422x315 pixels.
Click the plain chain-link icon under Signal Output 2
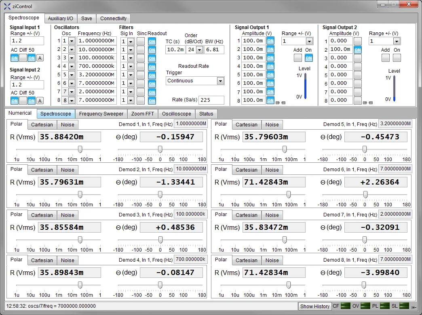[371, 103]
